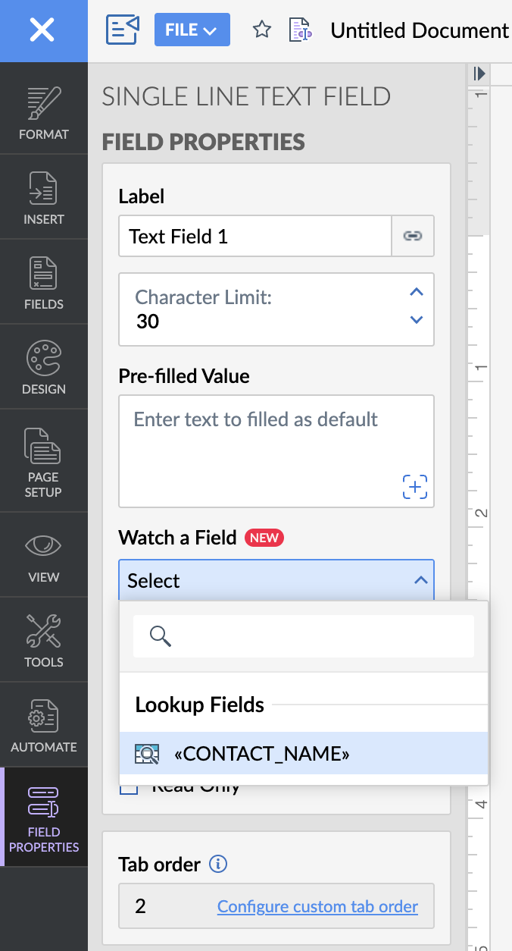Click the Configure custom tab order link
The height and width of the screenshot is (951, 512).
tap(317, 906)
